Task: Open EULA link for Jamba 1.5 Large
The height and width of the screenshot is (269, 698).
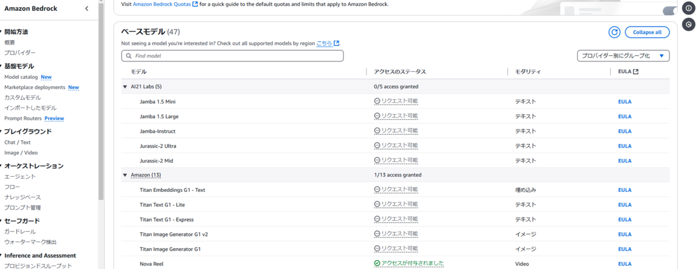Action: [625, 117]
